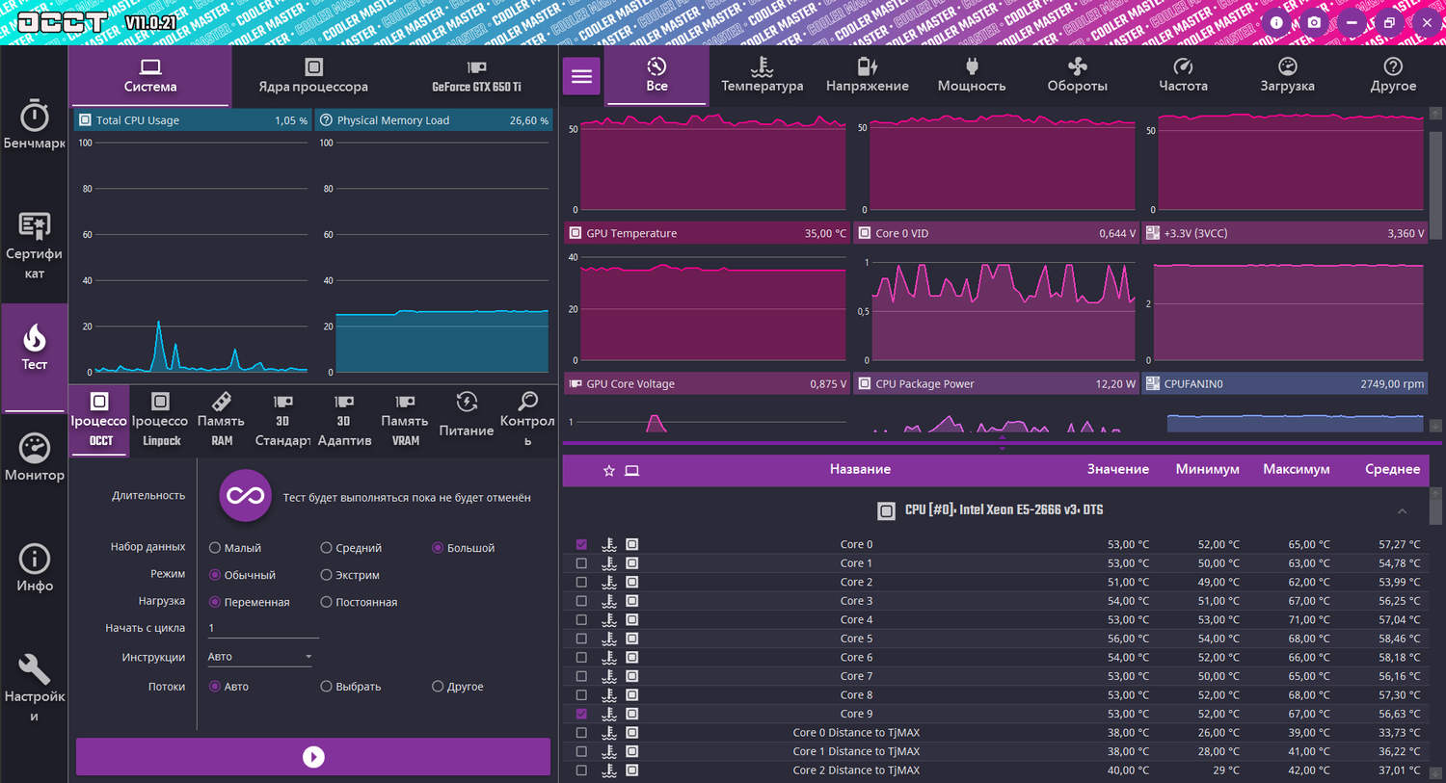This screenshot has width=1446, height=783.
Task: Choose Другое for threads
Action: pos(438,687)
